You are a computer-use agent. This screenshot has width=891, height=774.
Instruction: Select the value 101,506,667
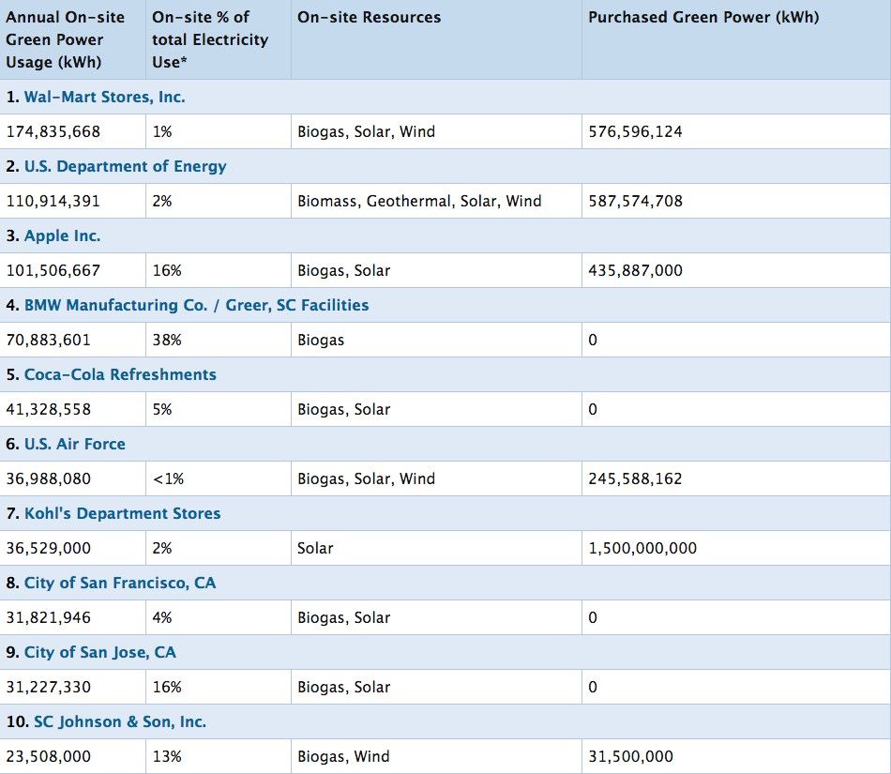pos(53,270)
